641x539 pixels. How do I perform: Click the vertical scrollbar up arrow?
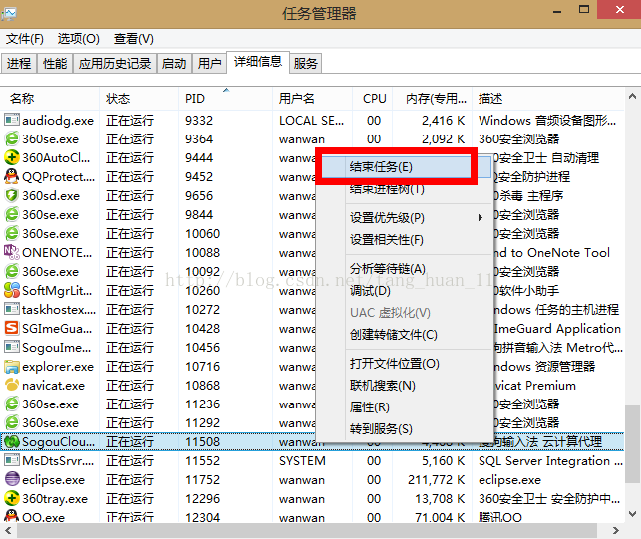tap(632, 97)
